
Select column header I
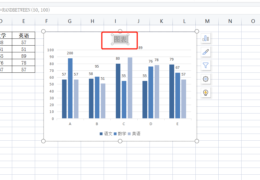click(x=115, y=21)
